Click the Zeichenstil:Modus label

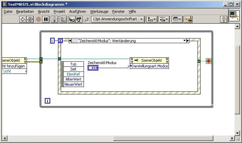tap(102, 63)
